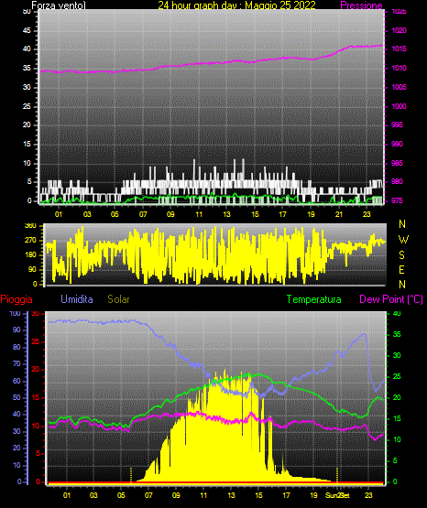Click hour label 07 on the wind chart
The height and width of the screenshot is (508, 427).
pos(143,214)
